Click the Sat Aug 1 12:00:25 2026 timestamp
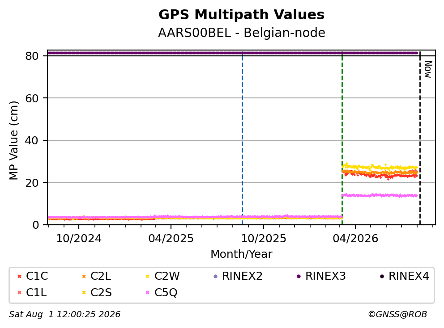The height and width of the screenshot is (328, 444). pyautogui.click(x=64, y=315)
